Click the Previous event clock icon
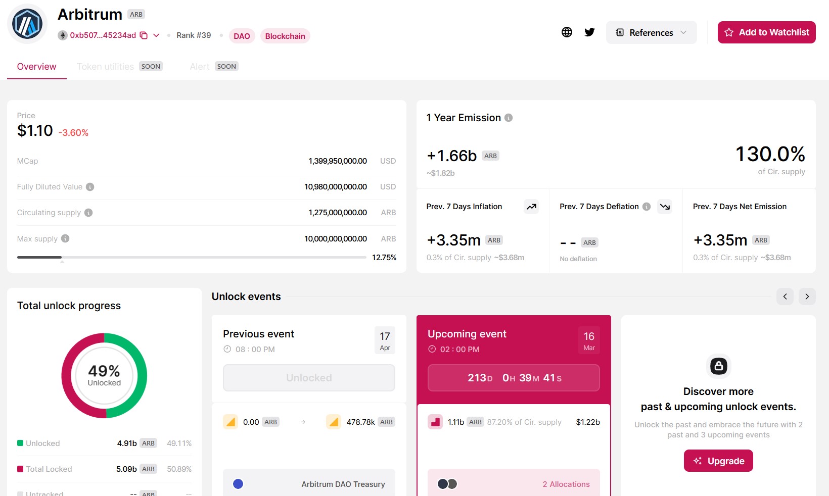Image resolution: width=829 pixels, height=496 pixels. tap(227, 349)
